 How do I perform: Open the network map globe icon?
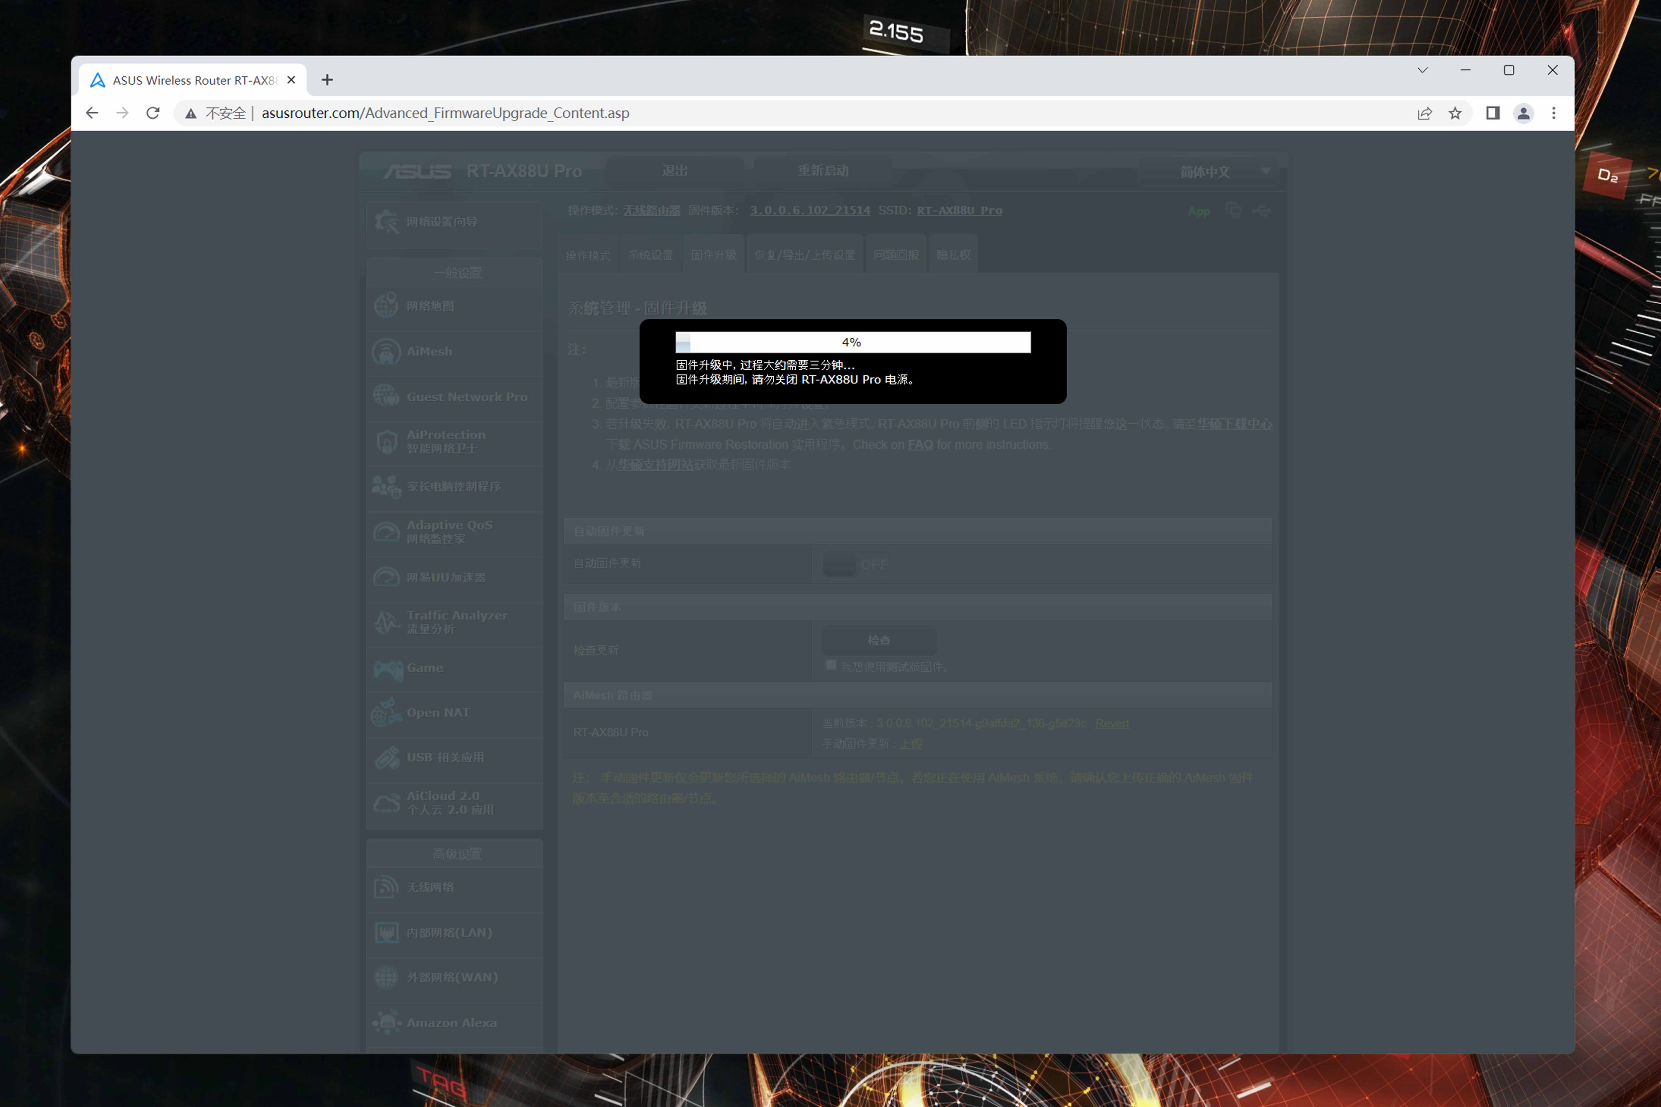(x=386, y=306)
